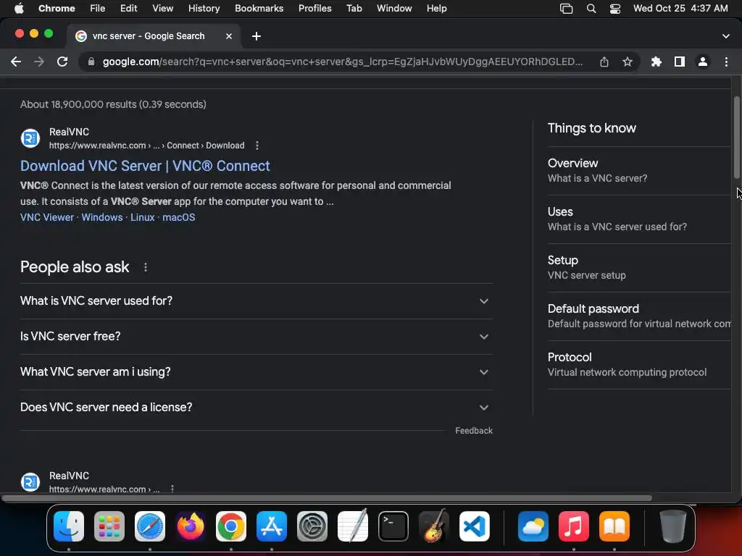Click the vertical page scrollbar
Viewport: 742px width, 556px height.
(736, 138)
